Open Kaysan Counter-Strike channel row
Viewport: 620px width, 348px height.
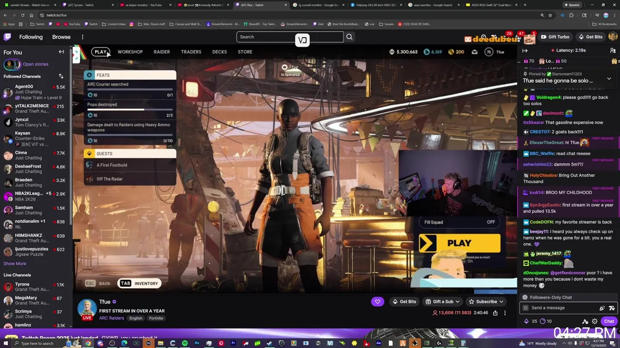tap(34, 139)
